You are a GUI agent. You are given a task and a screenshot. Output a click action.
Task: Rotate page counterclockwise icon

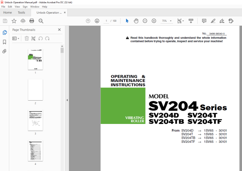coord(40,38)
